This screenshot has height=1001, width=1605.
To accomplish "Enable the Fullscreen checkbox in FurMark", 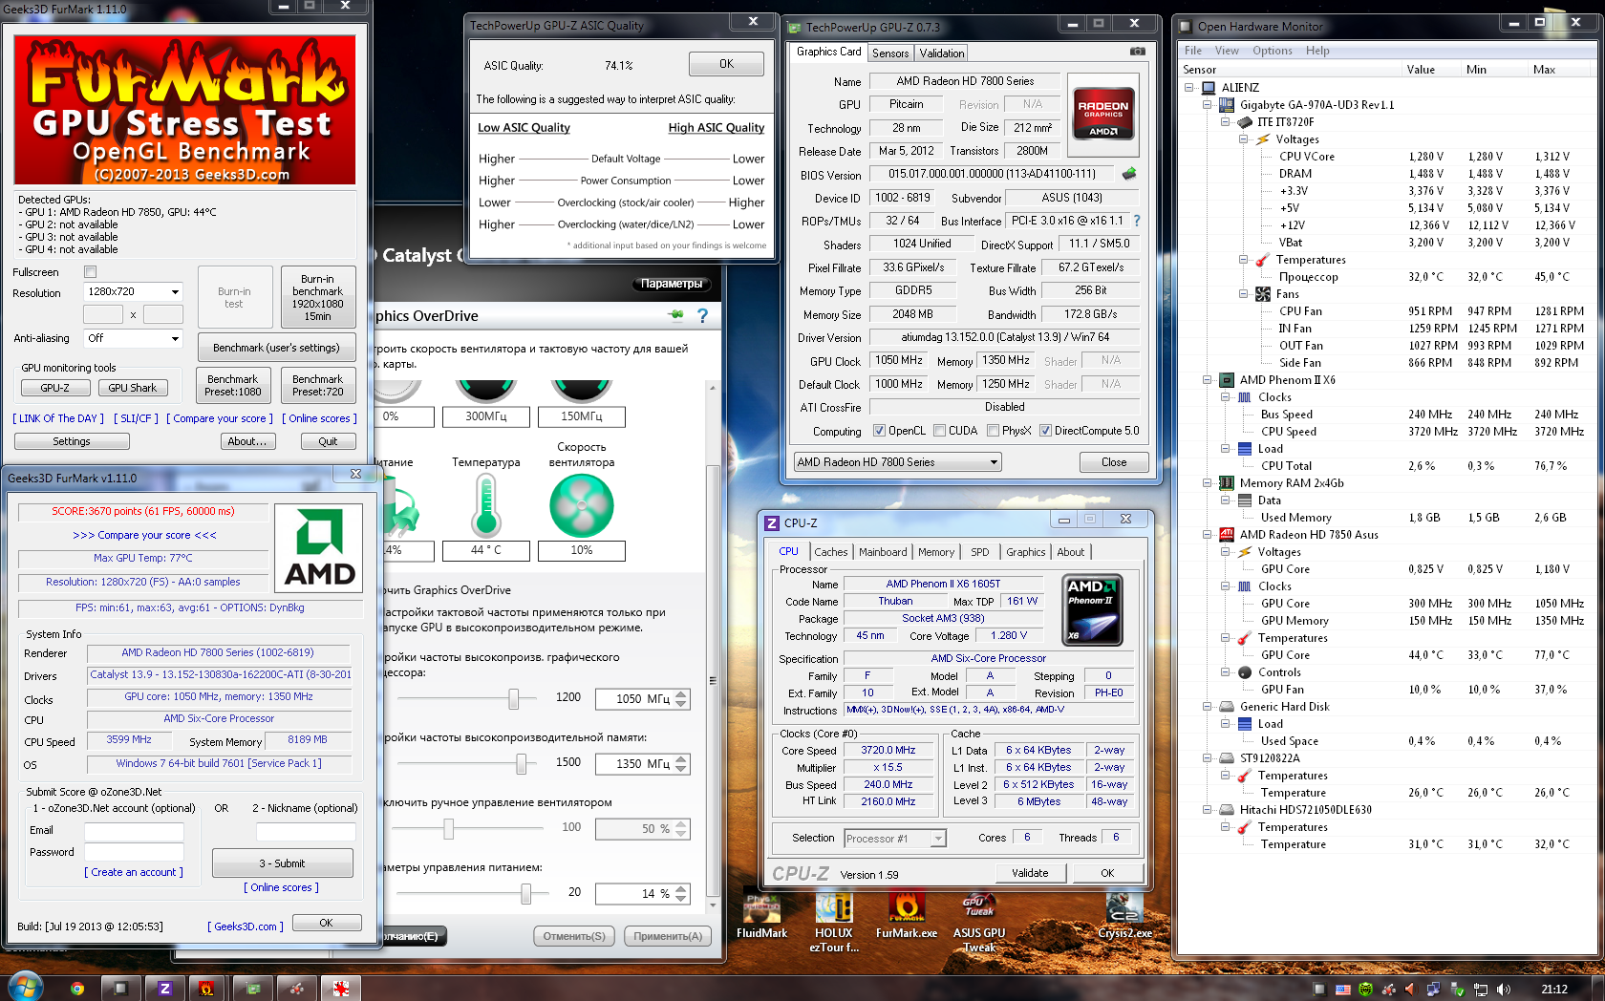I will (91, 272).
